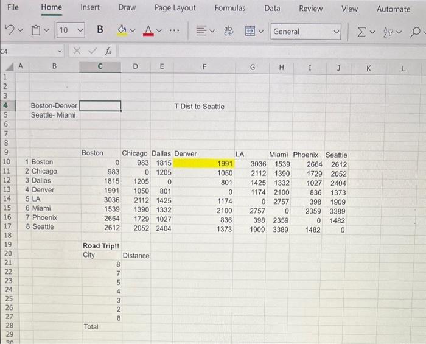Viewport: 426px width, 344px height.
Task: Open the General number format dropdown
Action: point(306,32)
